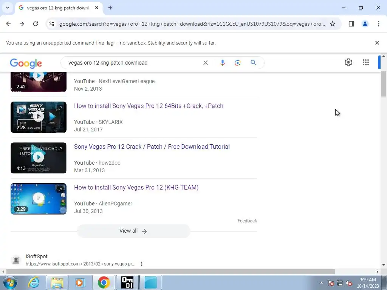The image size is (387, 290).
Task: Open Google quick settings gear
Action: [348, 62]
